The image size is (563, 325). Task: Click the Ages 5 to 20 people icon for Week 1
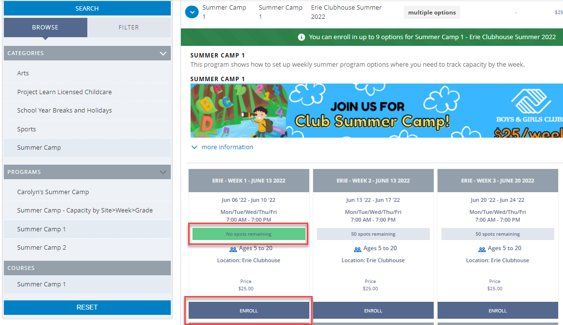(233, 248)
